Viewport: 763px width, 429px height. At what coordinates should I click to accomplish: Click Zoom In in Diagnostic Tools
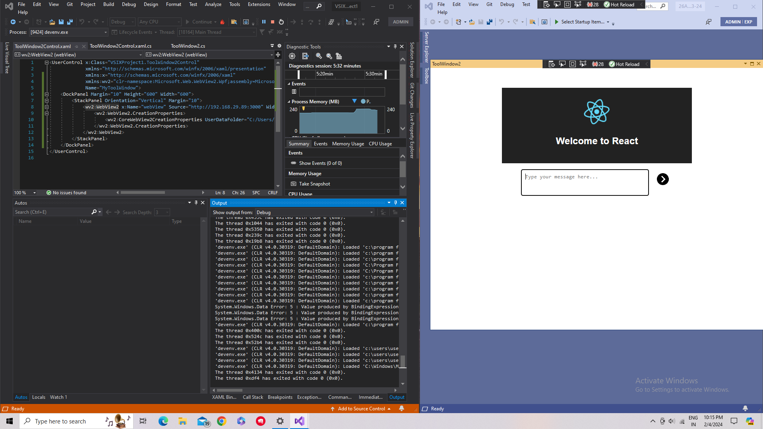(x=319, y=56)
